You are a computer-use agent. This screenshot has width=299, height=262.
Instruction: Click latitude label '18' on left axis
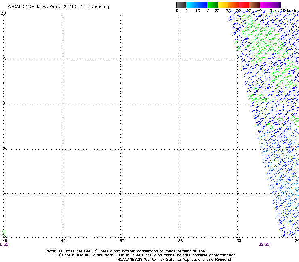3,58
